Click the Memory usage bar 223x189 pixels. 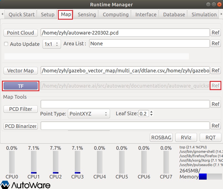click(210, 177)
